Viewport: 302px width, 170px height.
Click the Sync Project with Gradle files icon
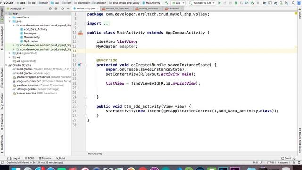click(276, 3)
